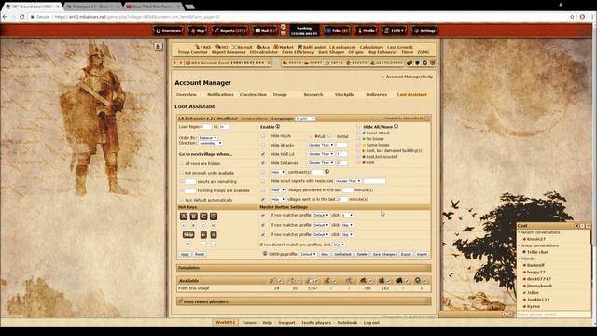Click the Save Changes button

[x=383, y=254]
